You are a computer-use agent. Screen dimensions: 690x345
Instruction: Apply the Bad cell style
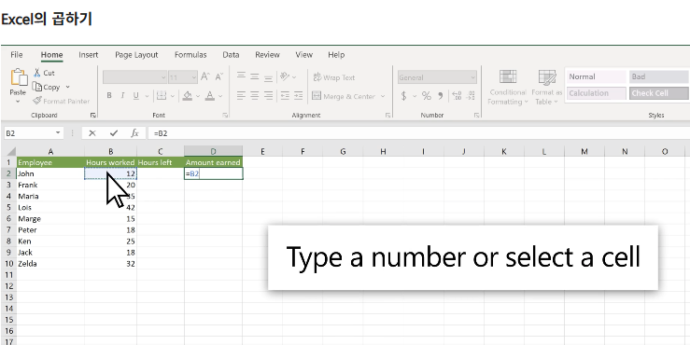pyautogui.click(x=659, y=76)
